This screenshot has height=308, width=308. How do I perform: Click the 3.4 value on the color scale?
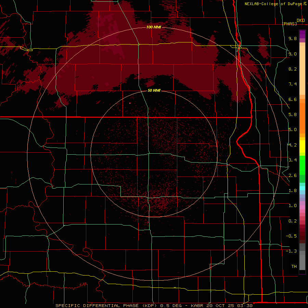point(293,160)
